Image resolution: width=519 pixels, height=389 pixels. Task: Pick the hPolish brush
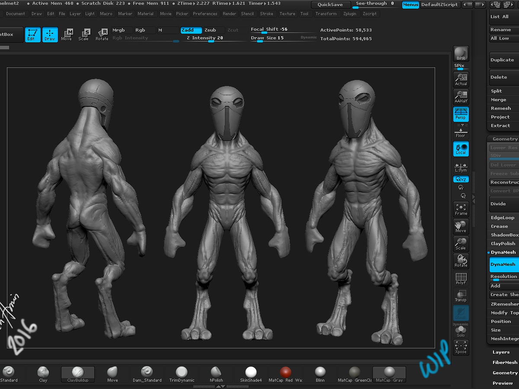point(216,374)
